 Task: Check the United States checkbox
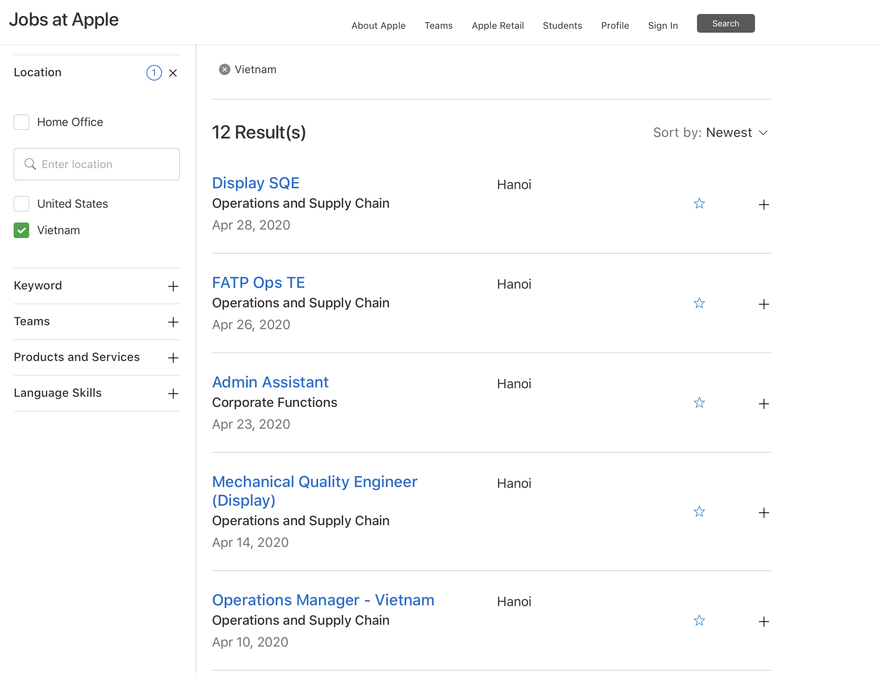point(21,204)
